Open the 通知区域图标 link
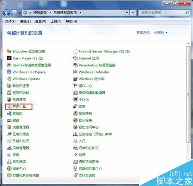The image size is (193, 186). click(89, 162)
